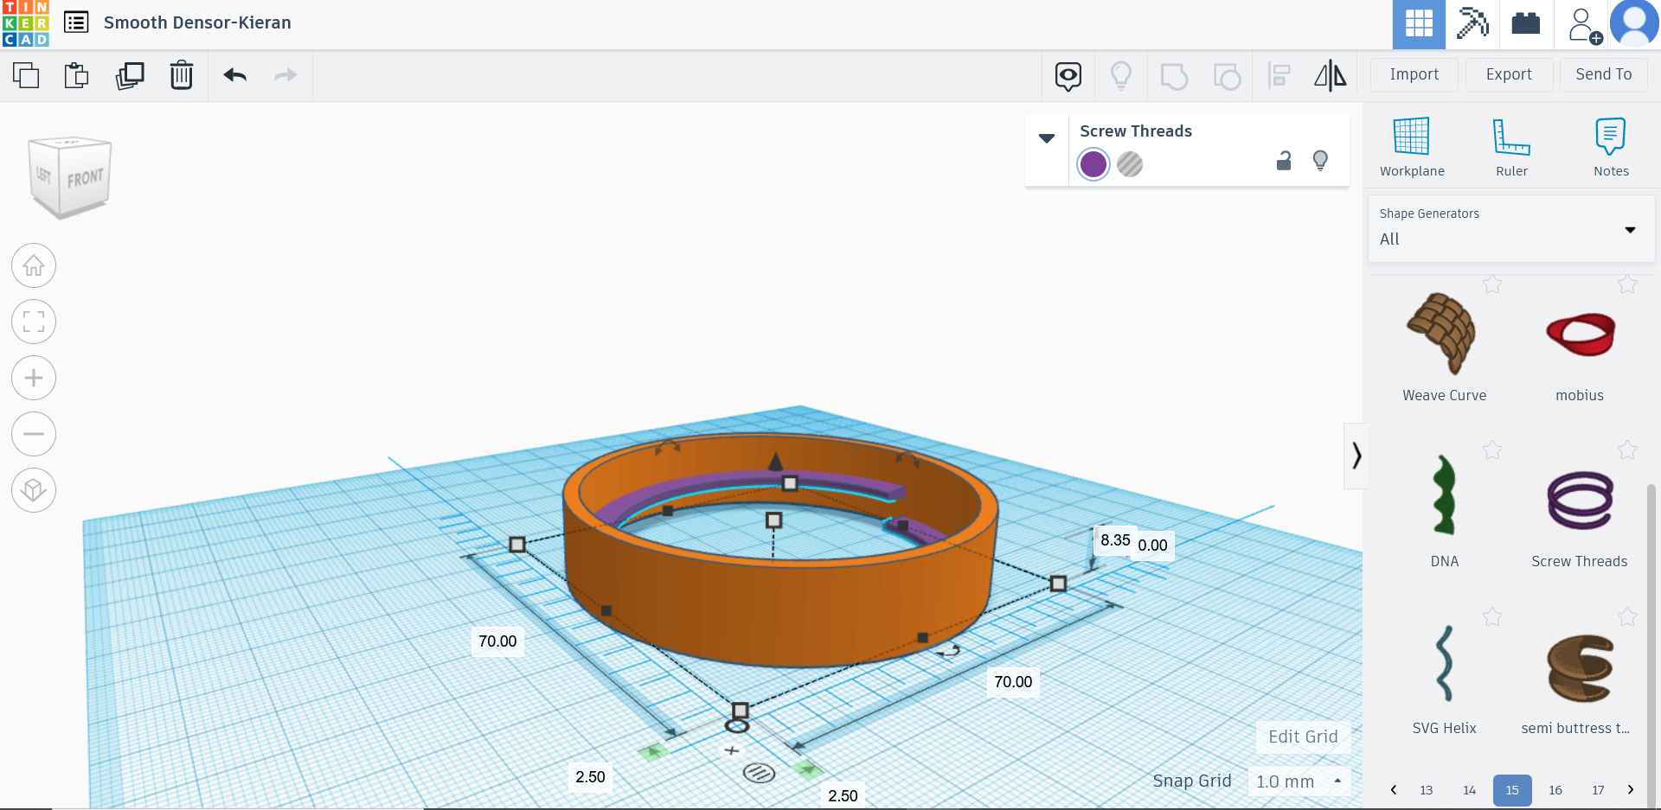1661x810 pixels.
Task: Select the Workplane tool
Action: (x=1412, y=147)
